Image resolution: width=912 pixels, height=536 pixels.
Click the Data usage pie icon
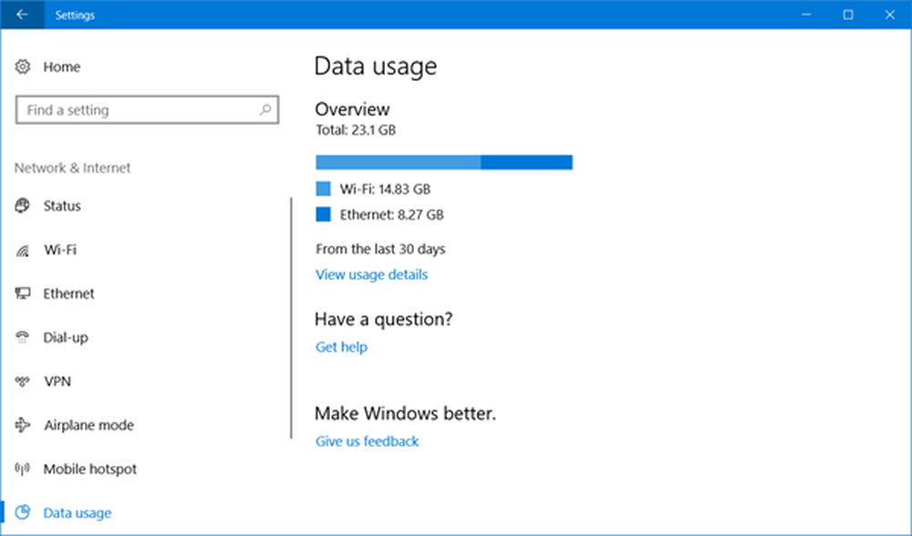[24, 513]
